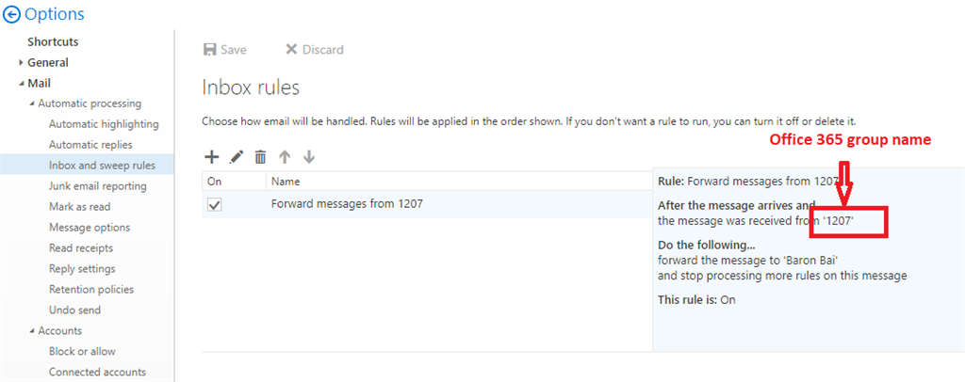Viewport: 965px width, 382px height.
Task: Add a new inbox rule with plus icon
Action: (x=211, y=157)
